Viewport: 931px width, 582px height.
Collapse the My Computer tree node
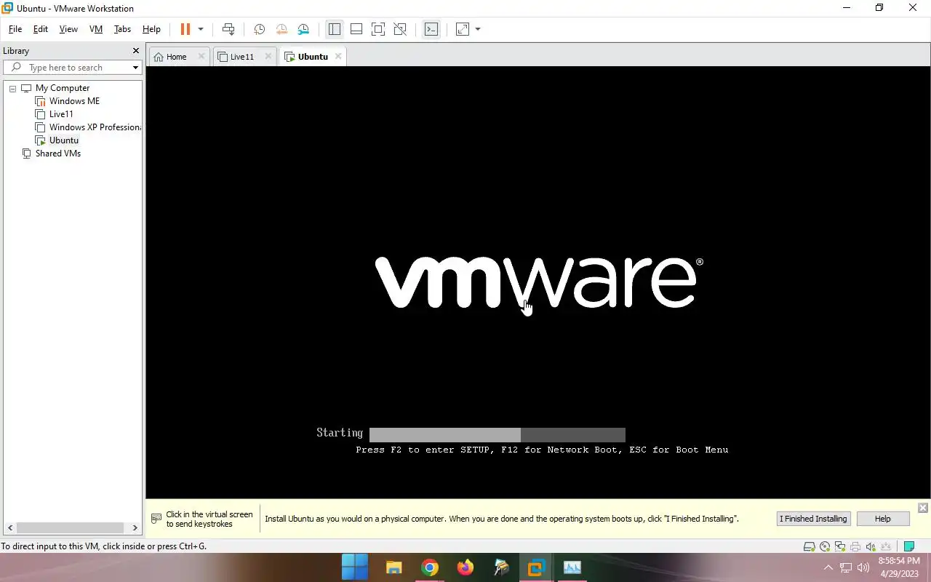[12, 88]
